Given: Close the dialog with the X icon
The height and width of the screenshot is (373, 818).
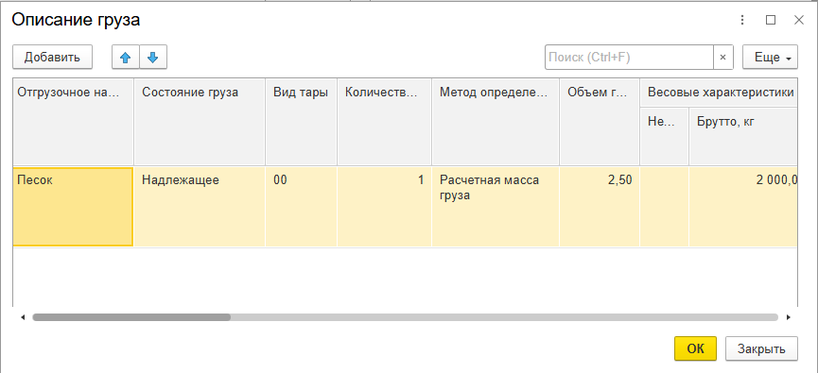Looking at the screenshot, I should coord(799,21).
